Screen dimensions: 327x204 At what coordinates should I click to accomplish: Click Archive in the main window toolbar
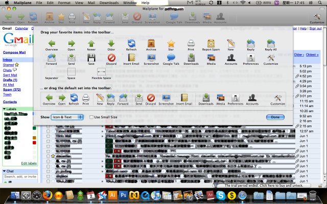50,18
